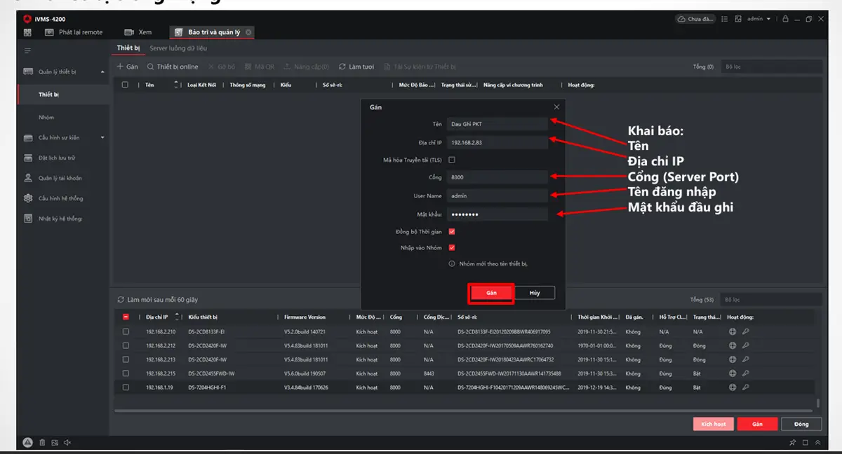The width and height of the screenshot is (842, 454).
Task: Switch to Server luồng dữ liệu tab
Action: [x=178, y=48]
